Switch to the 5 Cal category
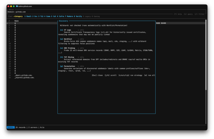This screenshot has width=214, height=139. pyautogui.click(x=54, y=16)
